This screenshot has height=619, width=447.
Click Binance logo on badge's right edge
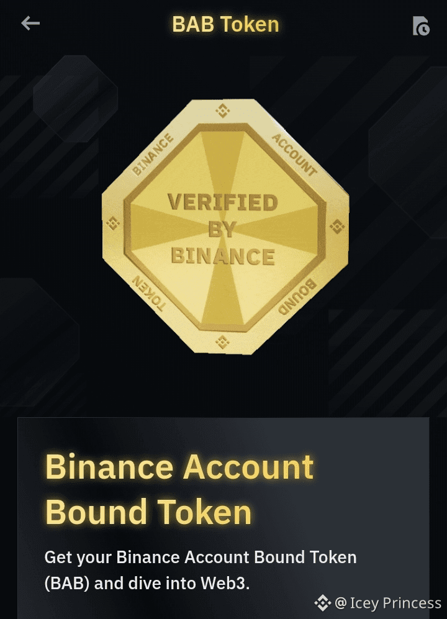tap(337, 226)
